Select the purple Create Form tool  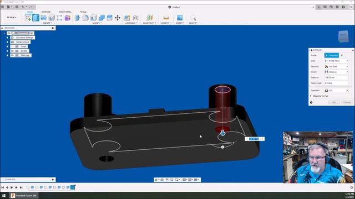click(x=68, y=18)
